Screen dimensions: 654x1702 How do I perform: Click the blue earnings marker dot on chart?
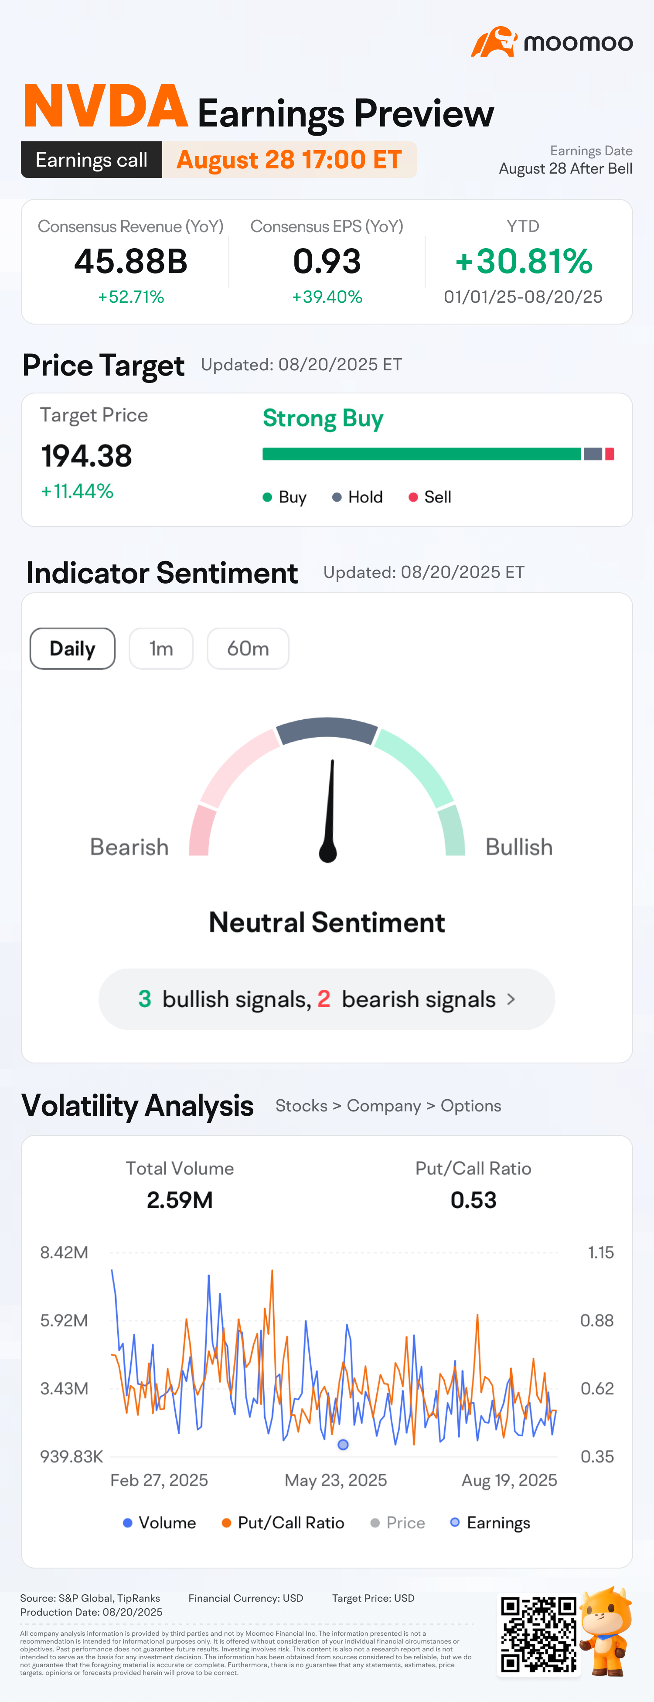(x=343, y=1444)
